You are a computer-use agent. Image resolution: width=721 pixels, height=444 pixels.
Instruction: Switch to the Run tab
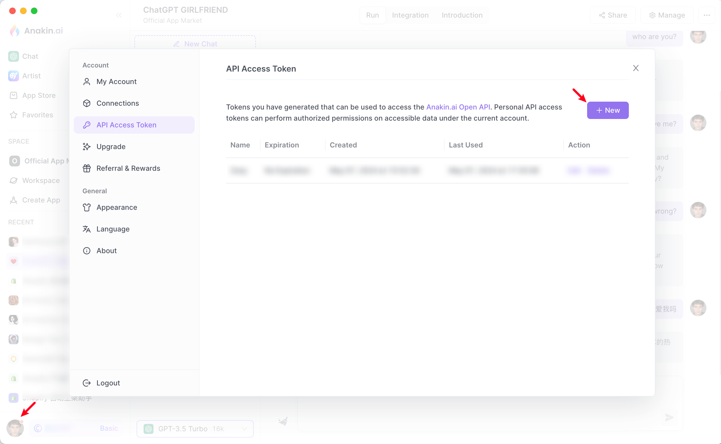point(372,15)
